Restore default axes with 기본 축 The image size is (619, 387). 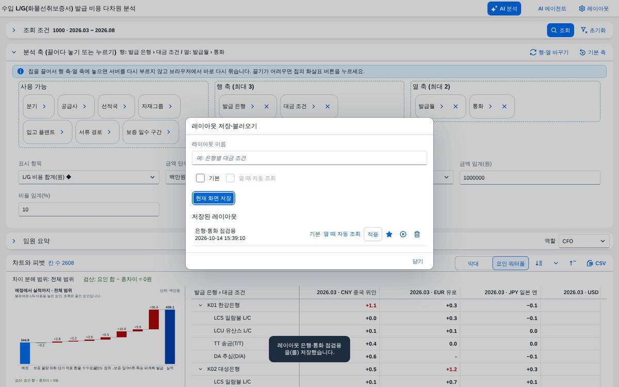(x=593, y=52)
